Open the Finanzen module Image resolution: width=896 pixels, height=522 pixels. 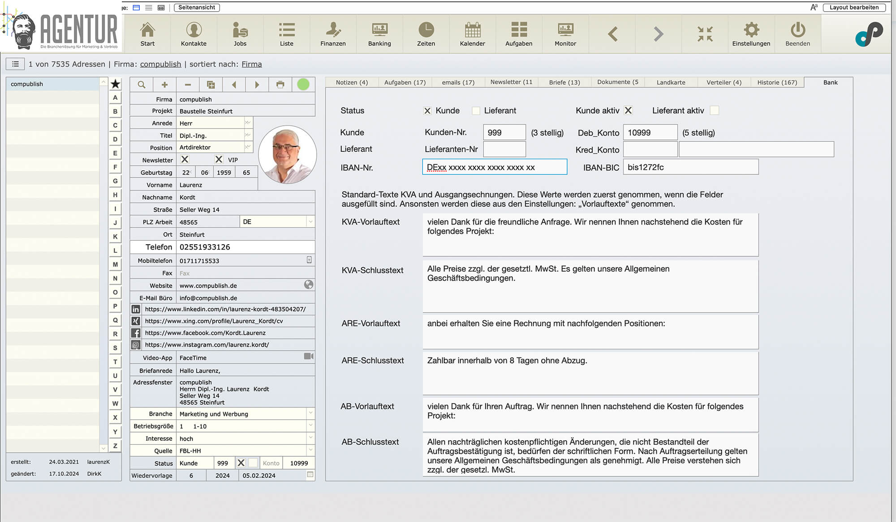click(333, 34)
